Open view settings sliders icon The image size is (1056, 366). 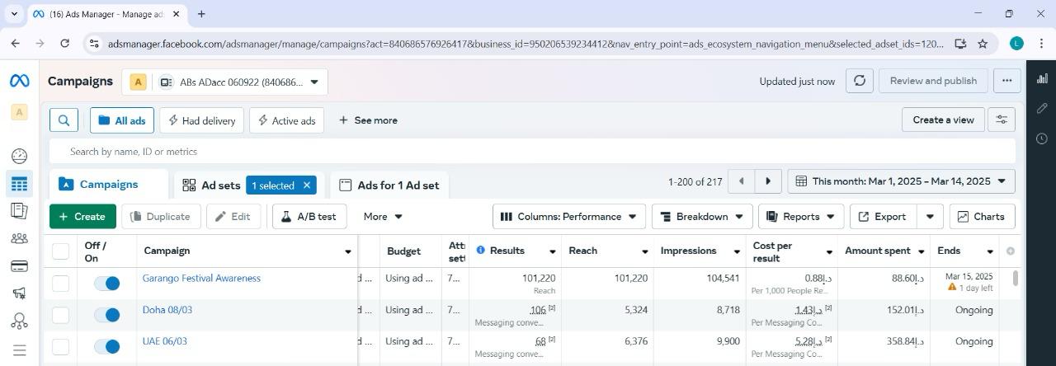(1002, 120)
